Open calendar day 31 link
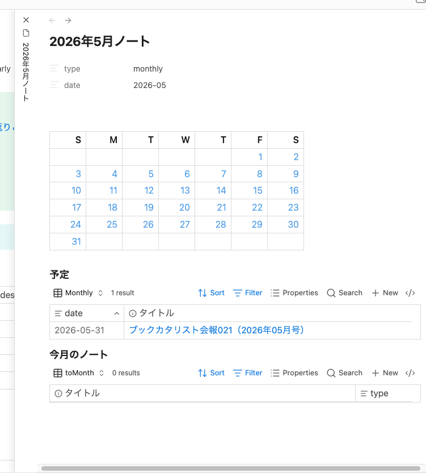The image size is (426, 473). (77, 241)
